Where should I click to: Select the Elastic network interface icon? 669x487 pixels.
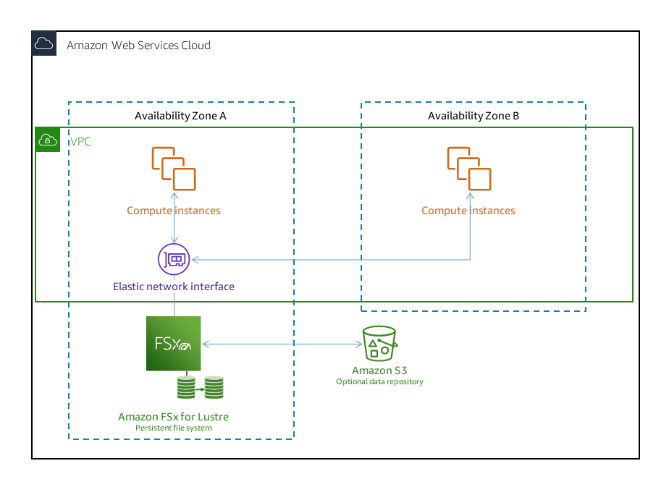(174, 258)
